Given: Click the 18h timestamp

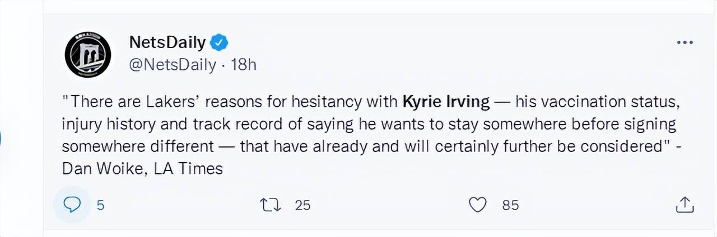Looking at the screenshot, I should (244, 65).
